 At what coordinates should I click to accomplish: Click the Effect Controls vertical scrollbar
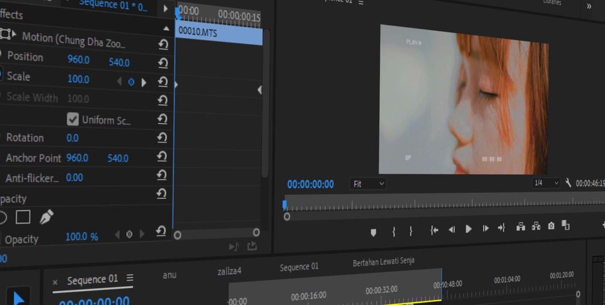tap(265, 103)
